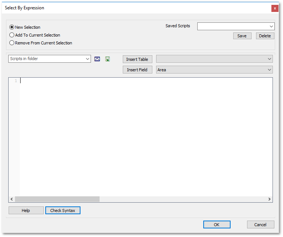Close the Select By Expression window
Viewport: 283px width, 237px height.
[275, 9]
